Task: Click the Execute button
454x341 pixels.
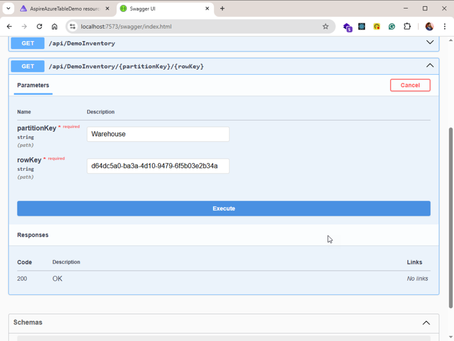Action: 223,208
